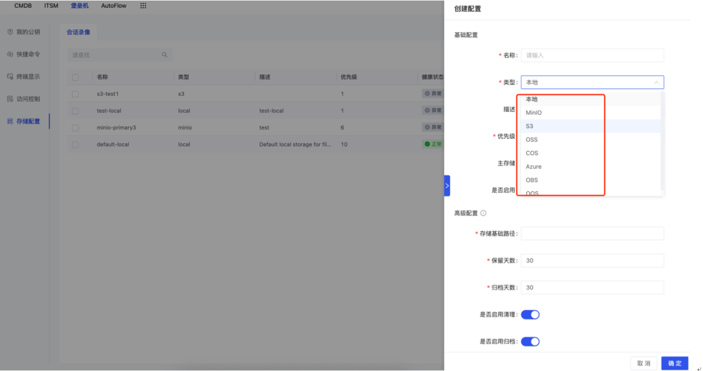
Task: Toggle the 是否启用清理 switch
Action: [x=531, y=314]
